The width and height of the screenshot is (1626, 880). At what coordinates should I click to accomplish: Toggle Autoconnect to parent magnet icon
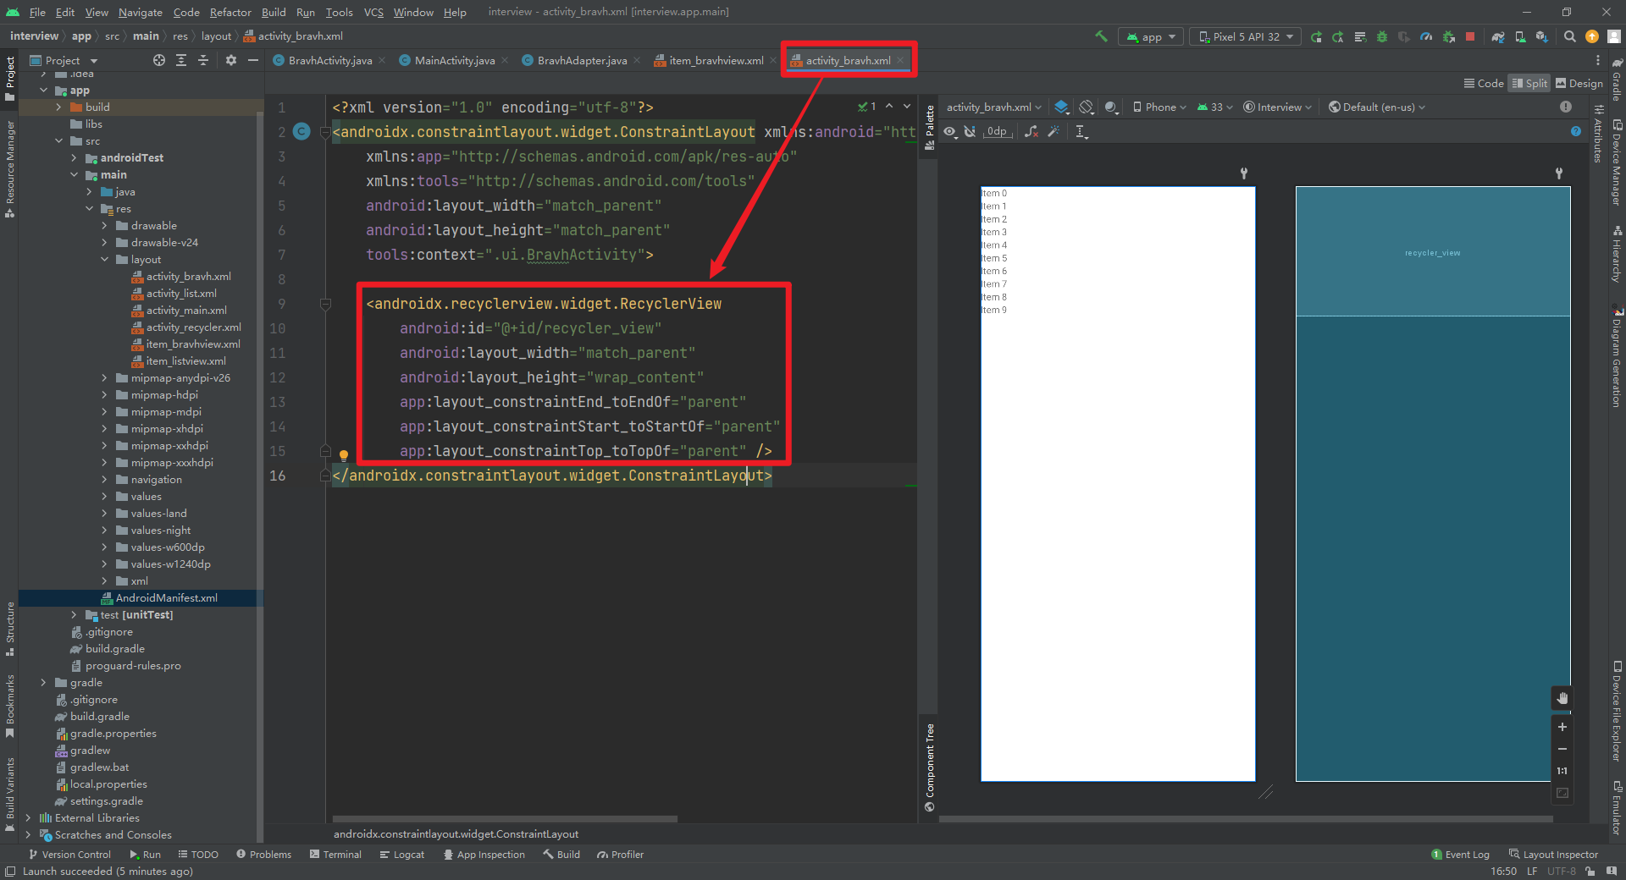(x=970, y=131)
